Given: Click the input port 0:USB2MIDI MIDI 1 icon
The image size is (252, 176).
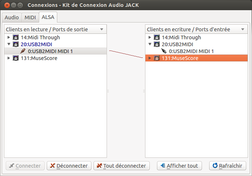Looking at the screenshot, I should tap(164, 51).
